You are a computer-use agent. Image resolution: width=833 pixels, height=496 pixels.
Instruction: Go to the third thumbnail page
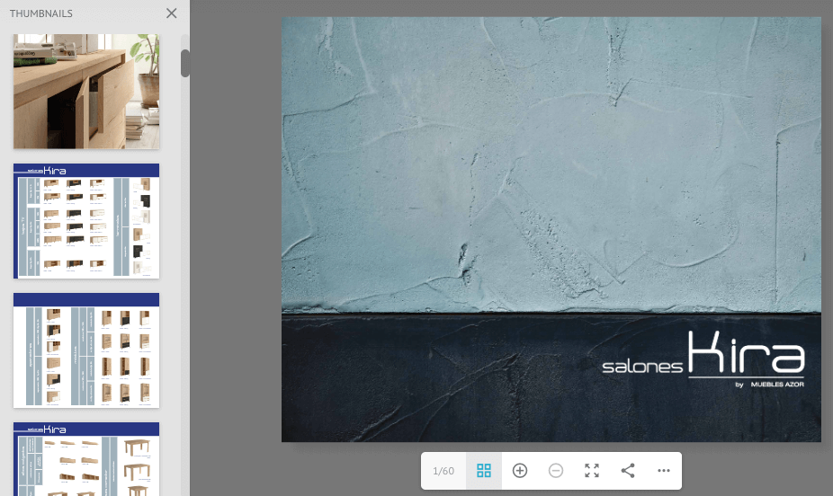click(x=86, y=350)
